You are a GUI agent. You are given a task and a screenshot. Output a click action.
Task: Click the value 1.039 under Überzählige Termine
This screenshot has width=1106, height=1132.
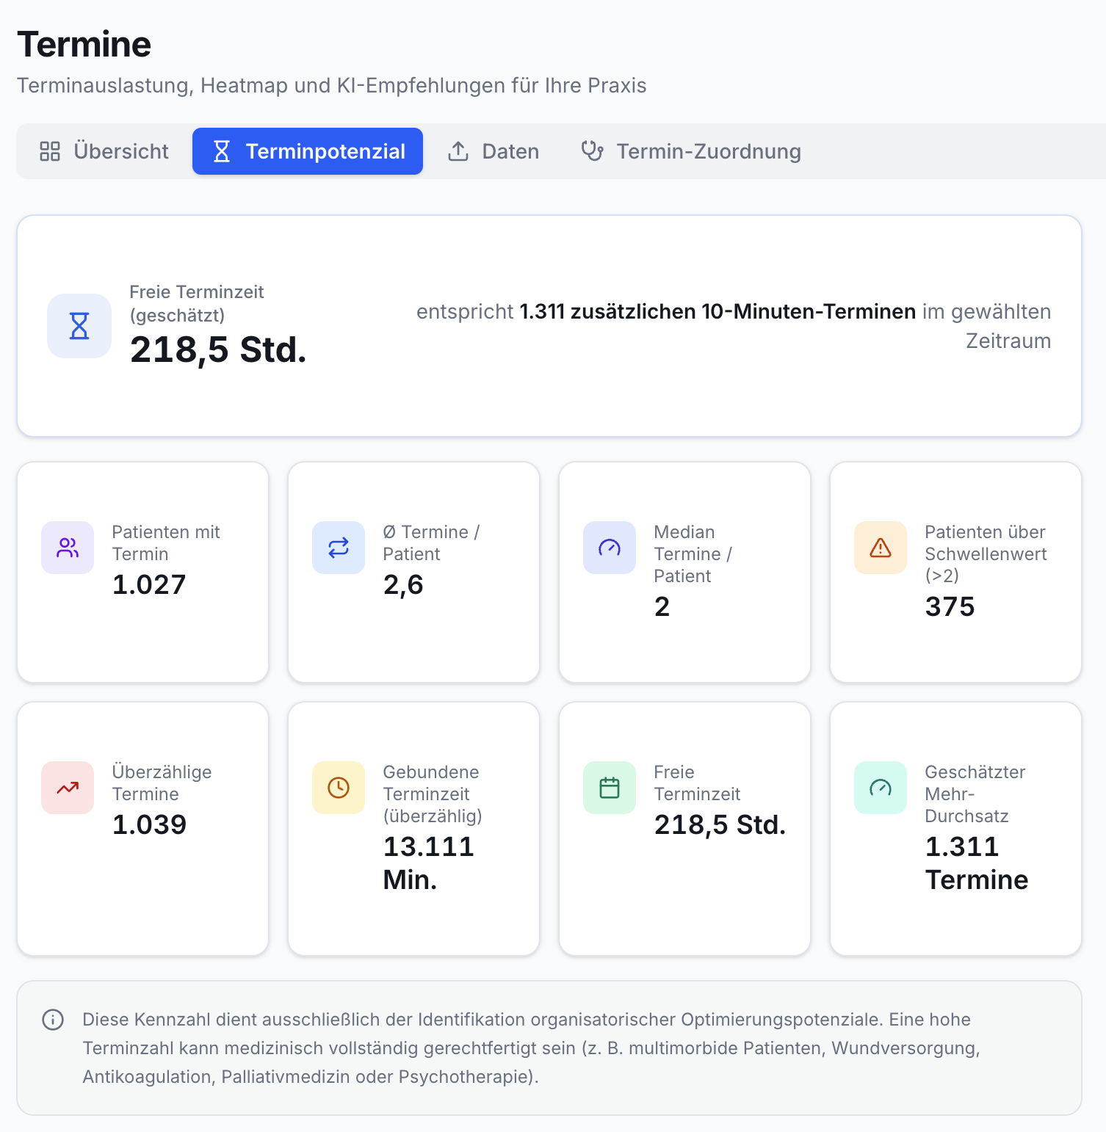[150, 825]
